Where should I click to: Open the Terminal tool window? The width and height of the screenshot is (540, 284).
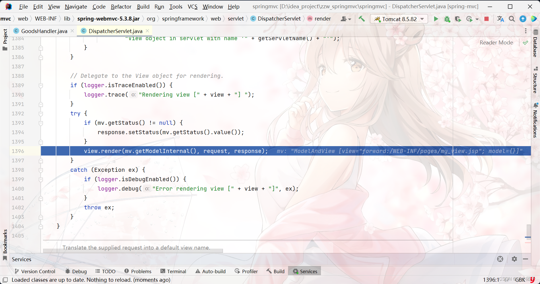173,271
